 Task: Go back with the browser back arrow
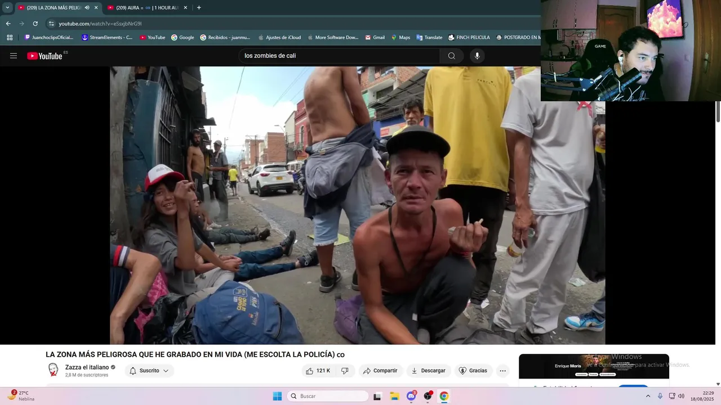[8, 24]
